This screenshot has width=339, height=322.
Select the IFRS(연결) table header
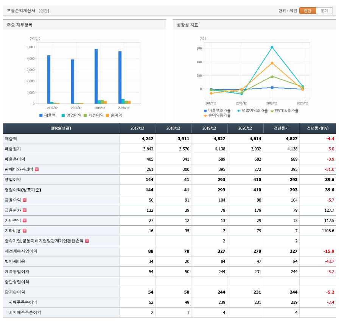coord(61,128)
